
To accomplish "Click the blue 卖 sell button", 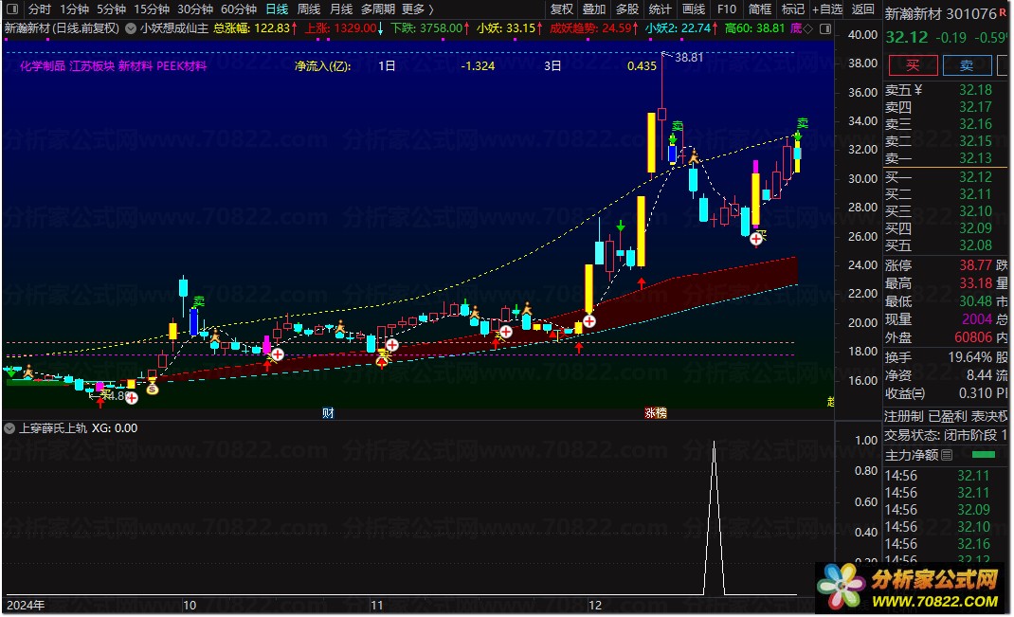I will tap(967, 64).
